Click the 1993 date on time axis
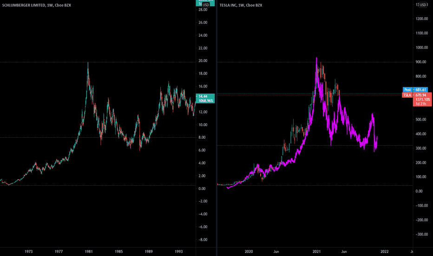Screen dimensions: 433x256 pyautogui.click(x=179, y=251)
